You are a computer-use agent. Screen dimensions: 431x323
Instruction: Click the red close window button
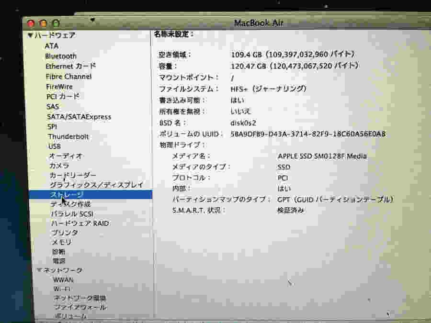[x=31, y=23]
